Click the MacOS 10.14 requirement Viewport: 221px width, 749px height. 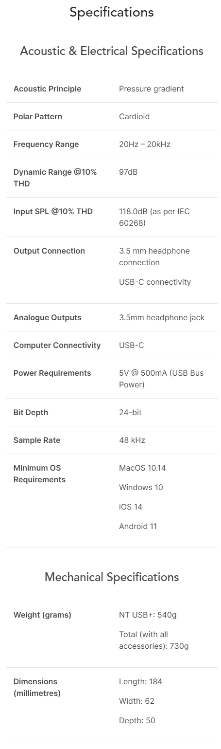142,468
